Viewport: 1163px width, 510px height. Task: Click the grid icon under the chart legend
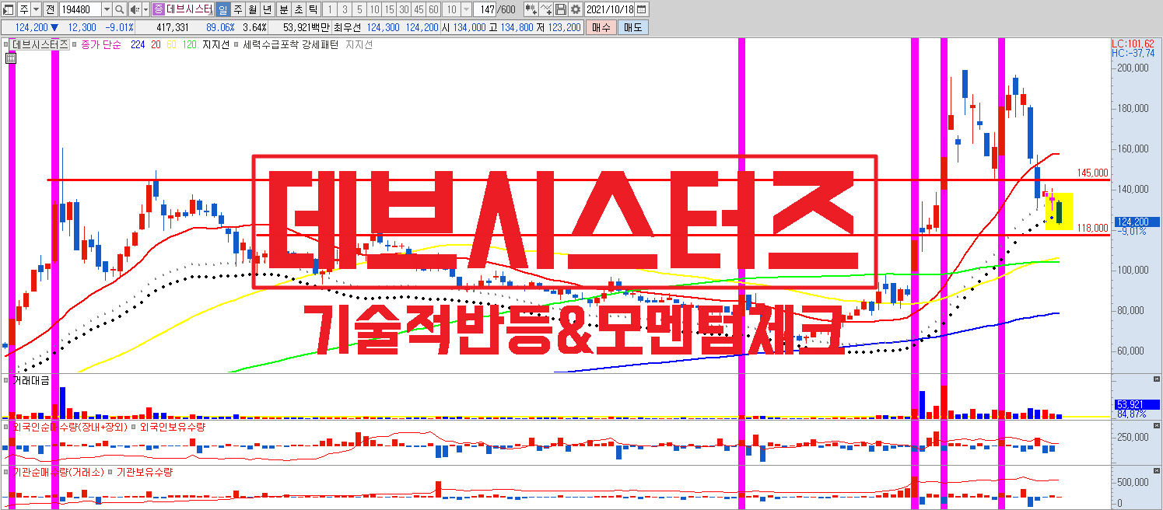(11, 57)
